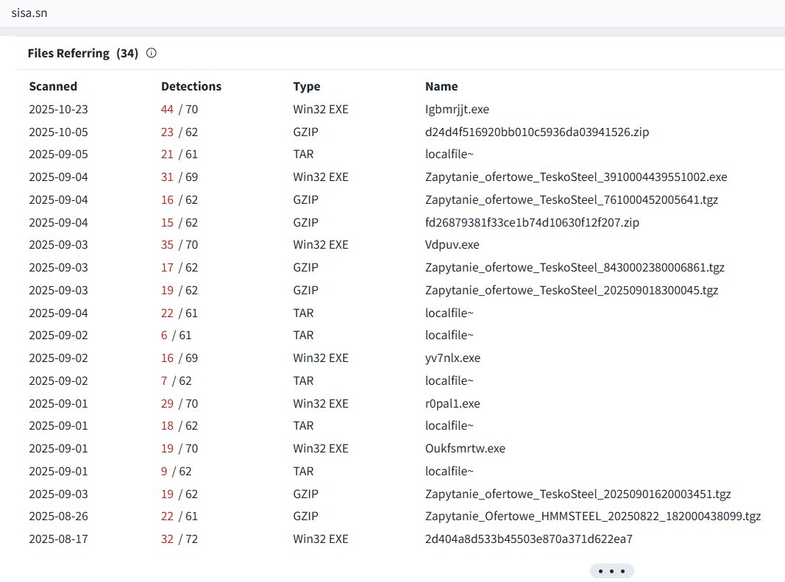The width and height of the screenshot is (785, 582).
Task: Select localfile~ with 22 / 61 detections
Action: pyautogui.click(x=449, y=313)
